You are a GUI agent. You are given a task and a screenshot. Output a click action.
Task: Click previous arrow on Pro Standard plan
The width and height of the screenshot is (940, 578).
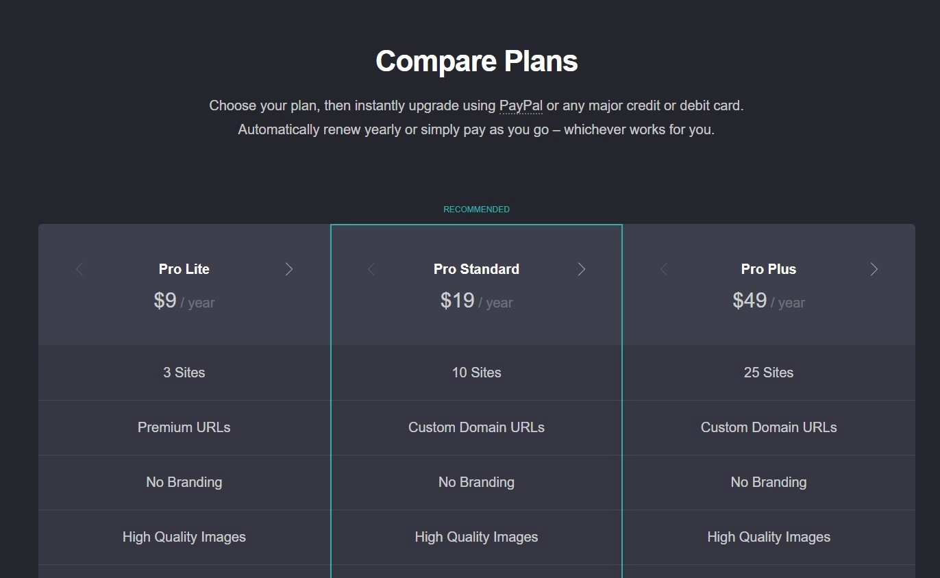point(371,269)
